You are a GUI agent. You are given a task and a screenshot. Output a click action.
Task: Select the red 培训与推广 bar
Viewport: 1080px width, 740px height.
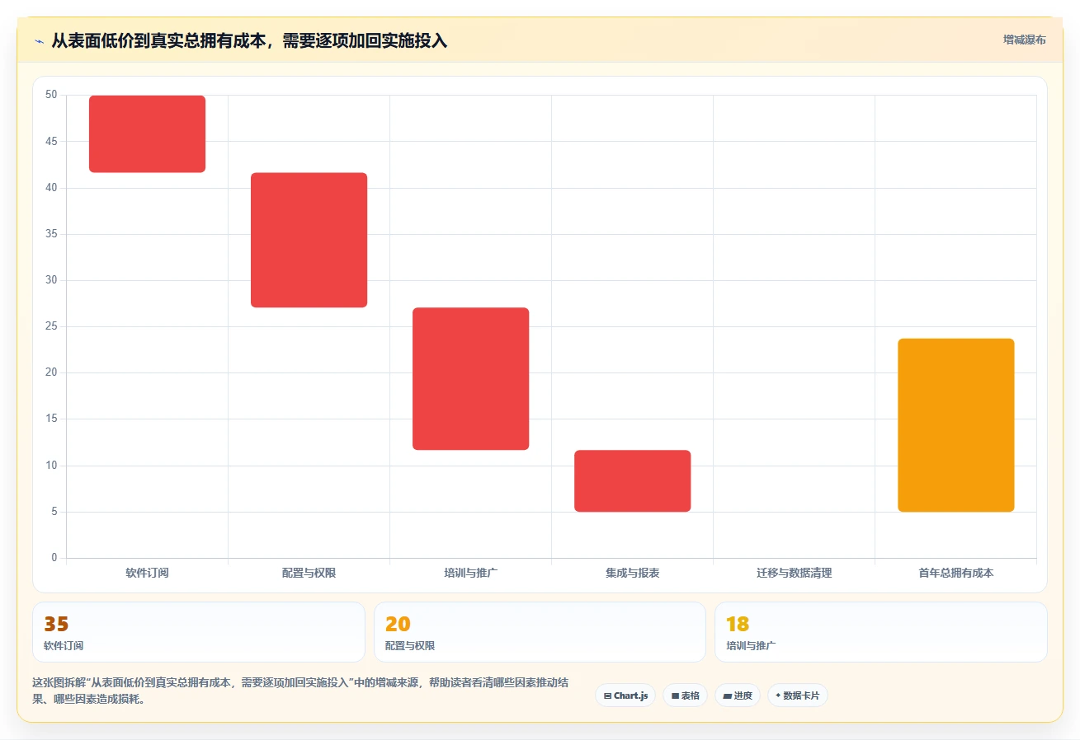(x=470, y=379)
